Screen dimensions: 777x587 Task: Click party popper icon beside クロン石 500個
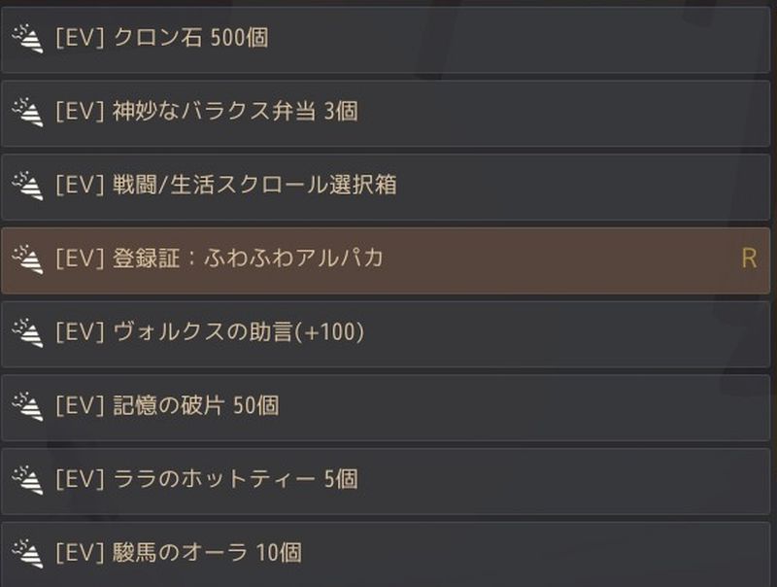[26, 38]
